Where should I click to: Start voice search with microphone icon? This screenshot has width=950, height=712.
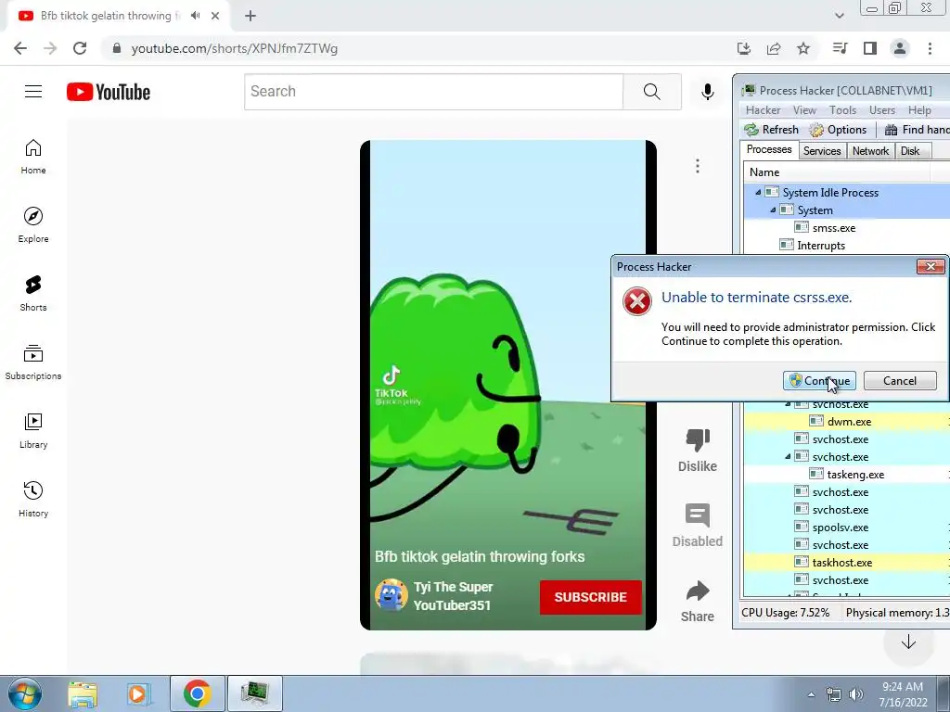[707, 92]
